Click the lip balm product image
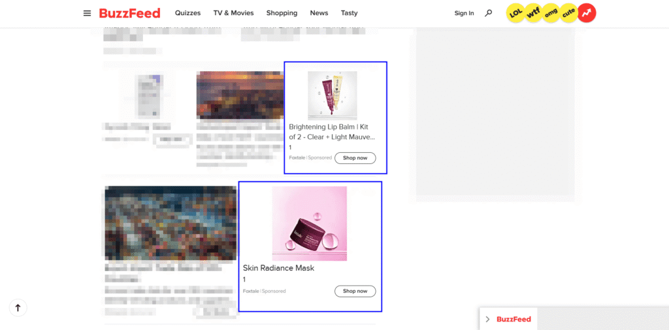 (333, 95)
